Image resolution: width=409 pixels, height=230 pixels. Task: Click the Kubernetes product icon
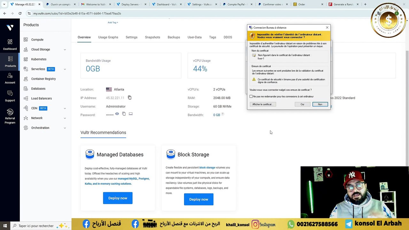pos(26,59)
